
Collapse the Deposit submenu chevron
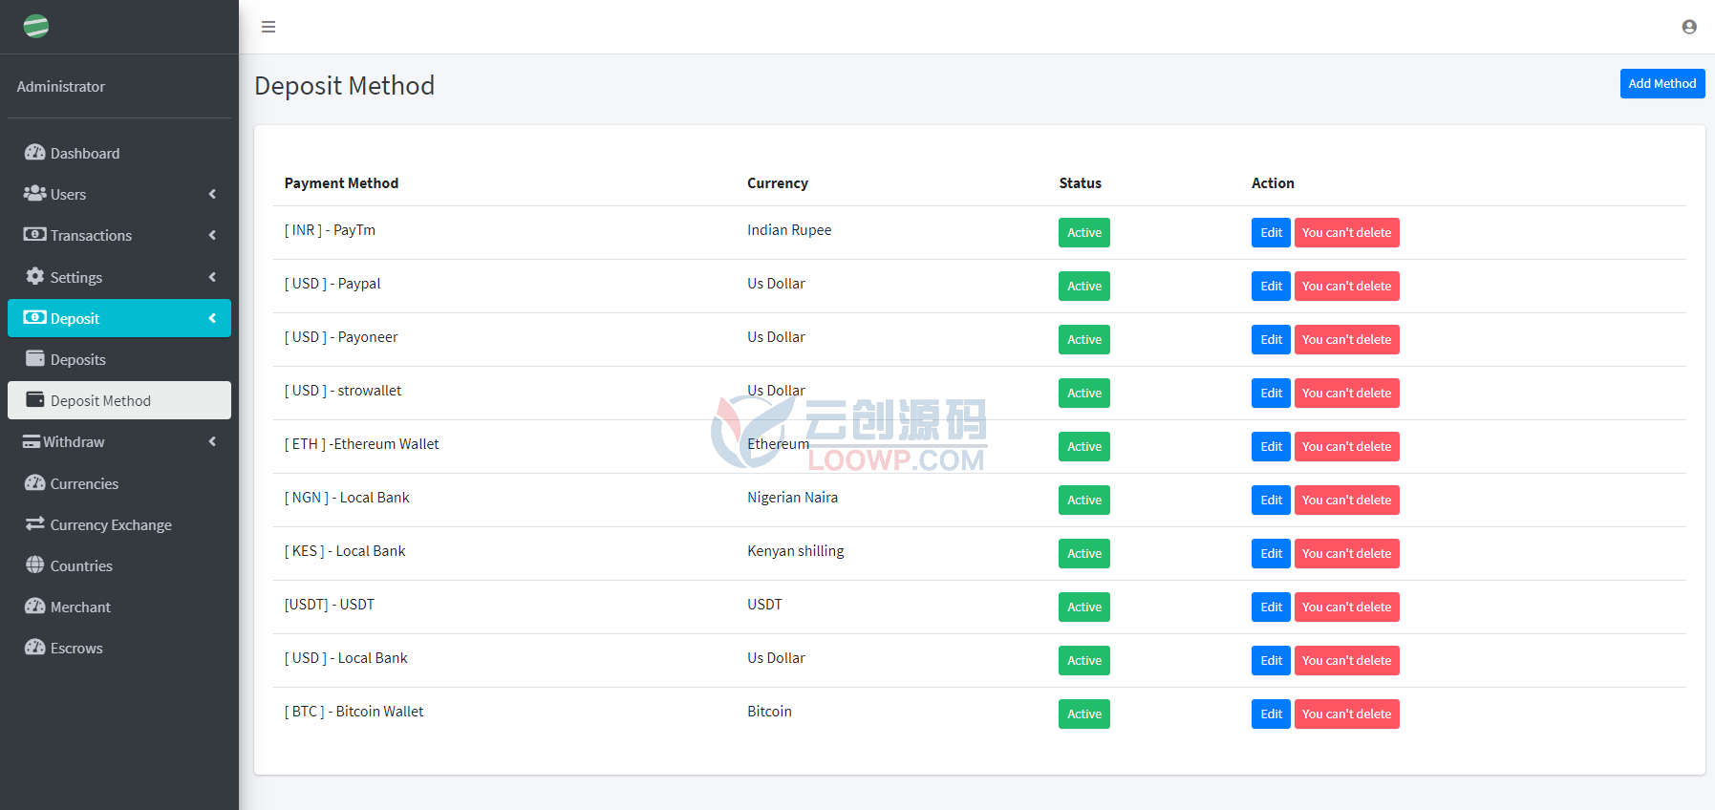[x=212, y=318]
